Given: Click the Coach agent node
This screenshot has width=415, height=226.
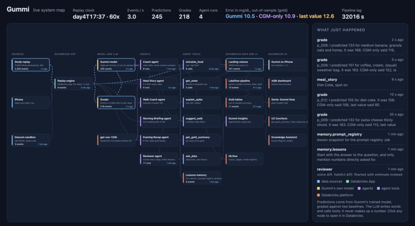Looking at the screenshot, I should 159,65.
